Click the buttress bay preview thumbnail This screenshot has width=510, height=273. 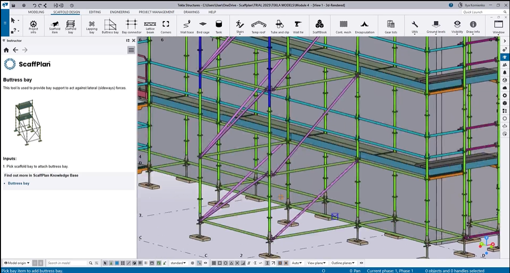[x=28, y=123]
